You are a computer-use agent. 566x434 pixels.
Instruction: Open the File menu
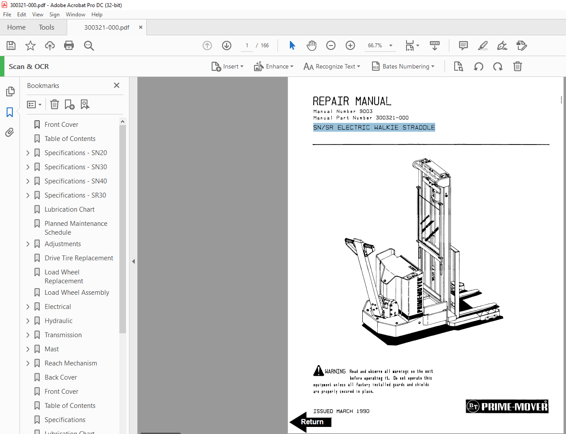tap(7, 15)
